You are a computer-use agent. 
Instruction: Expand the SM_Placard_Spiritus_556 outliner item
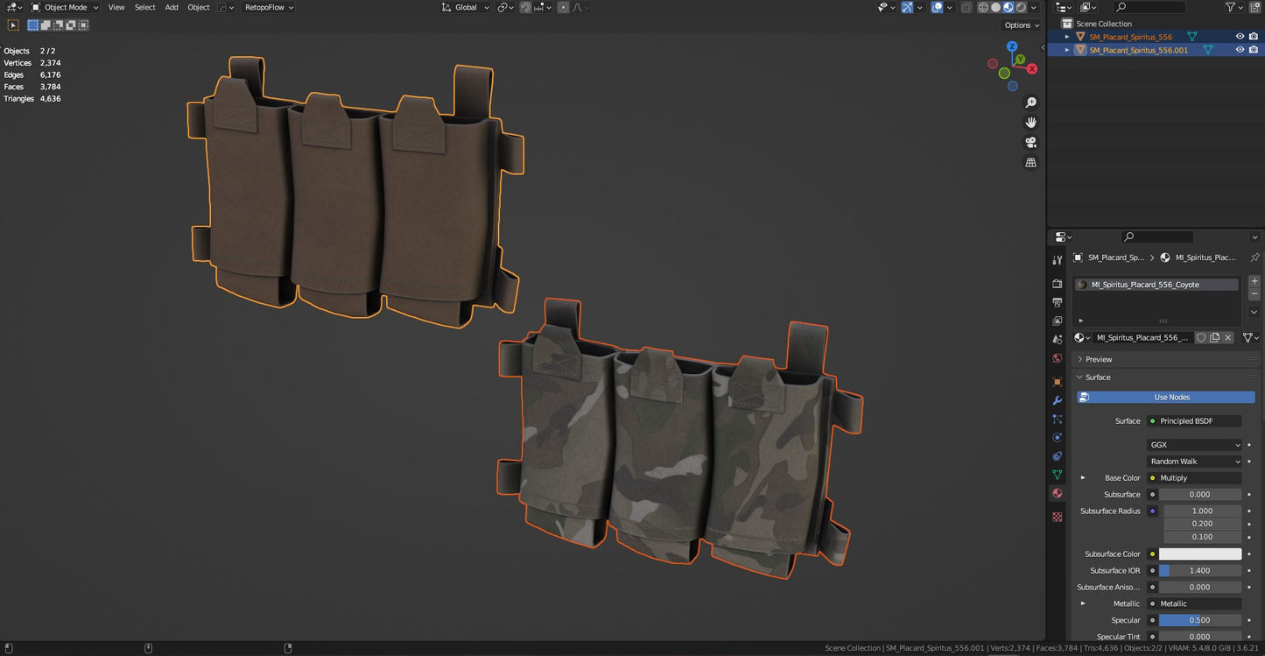point(1066,37)
